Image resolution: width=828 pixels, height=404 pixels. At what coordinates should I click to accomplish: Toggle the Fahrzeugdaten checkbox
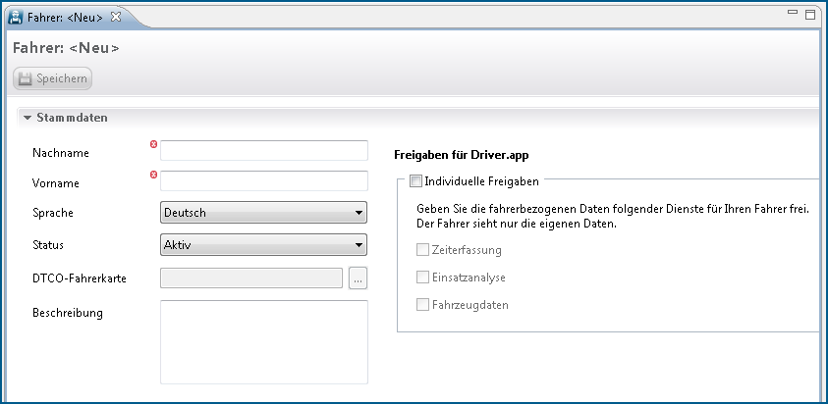pyautogui.click(x=423, y=305)
